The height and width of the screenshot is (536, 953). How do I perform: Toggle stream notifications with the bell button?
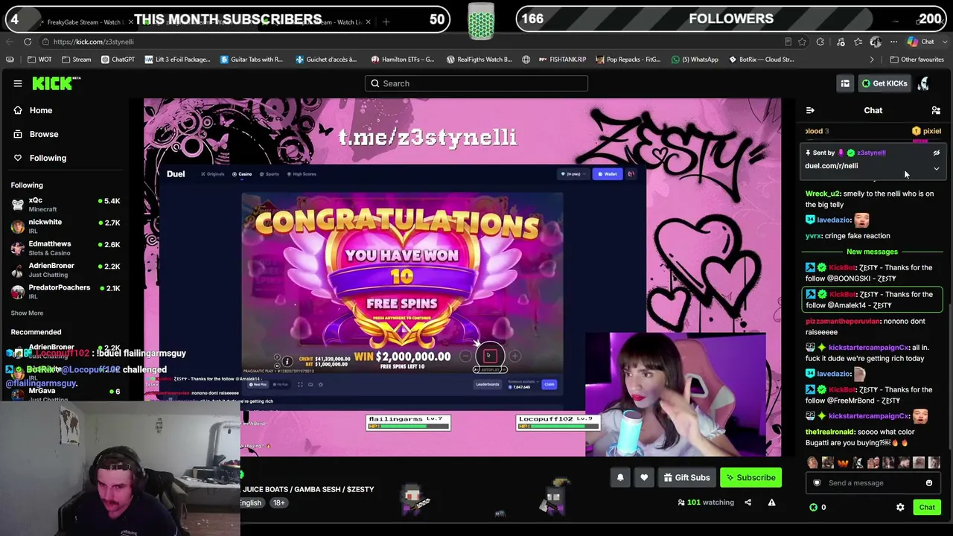[620, 477]
